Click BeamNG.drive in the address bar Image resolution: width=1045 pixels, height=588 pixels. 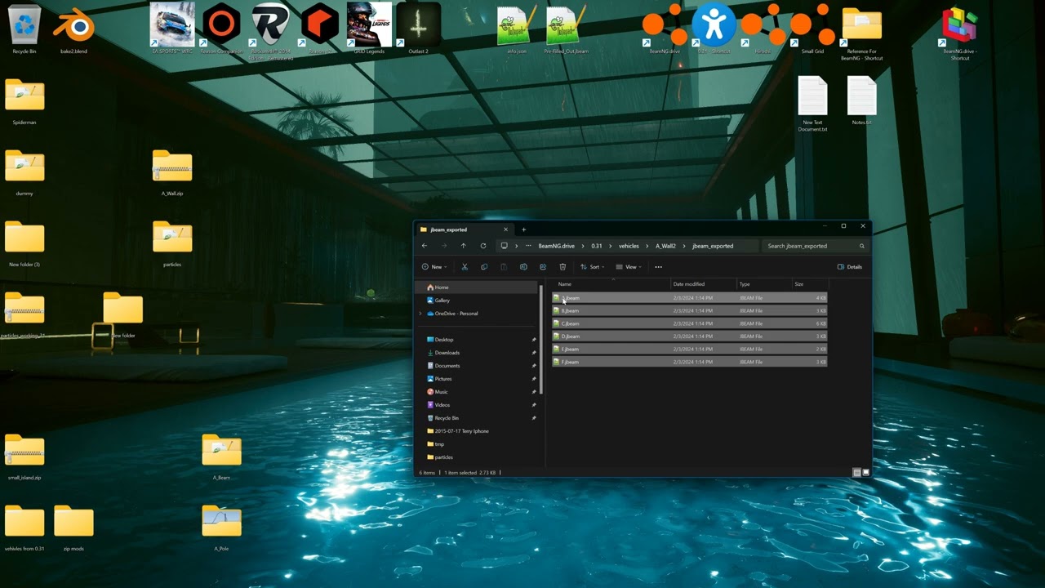tap(556, 246)
